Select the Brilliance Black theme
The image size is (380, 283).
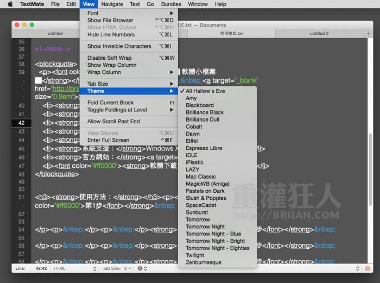pyautogui.click(x=217, y=112)
